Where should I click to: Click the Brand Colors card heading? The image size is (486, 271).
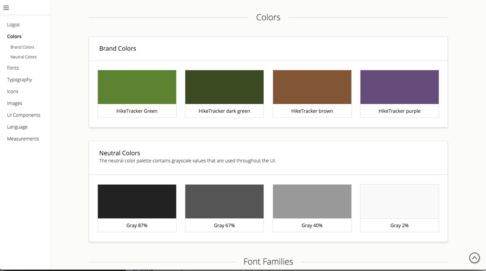click(117, 49)
